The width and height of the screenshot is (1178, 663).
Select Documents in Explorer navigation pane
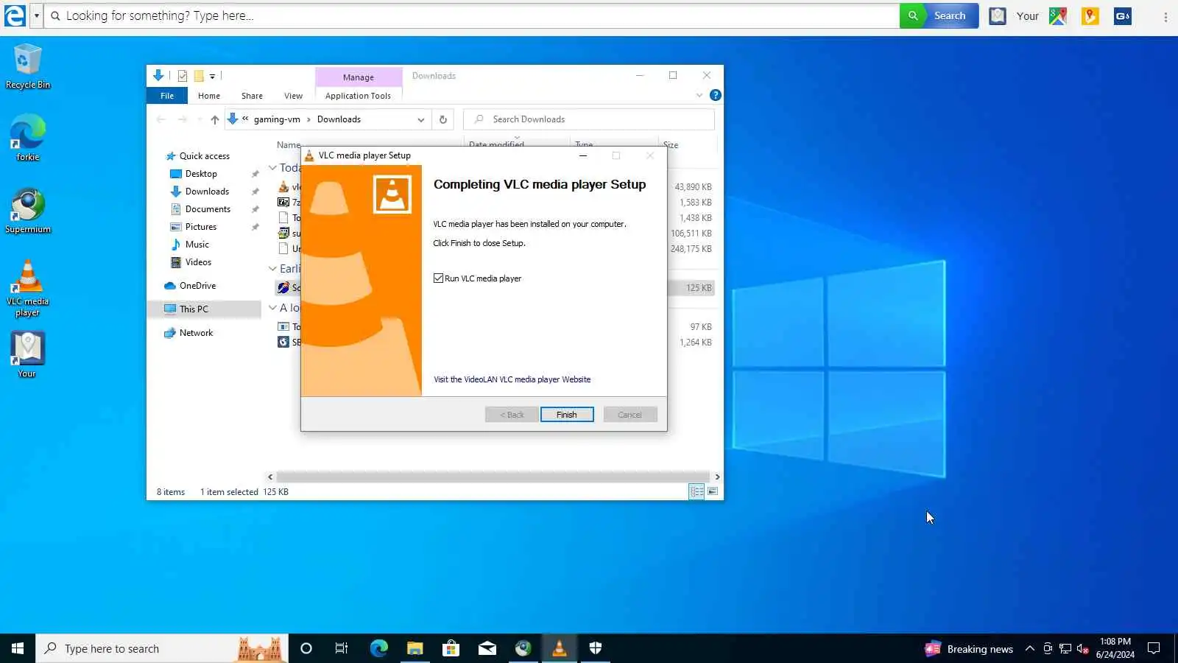[208, 209]
